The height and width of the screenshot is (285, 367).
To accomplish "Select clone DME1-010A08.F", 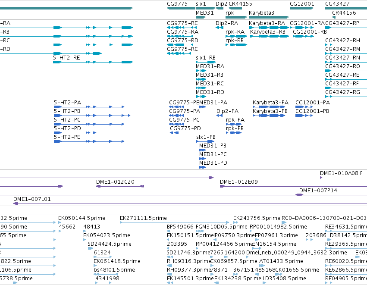I will [x=321, y=178].
